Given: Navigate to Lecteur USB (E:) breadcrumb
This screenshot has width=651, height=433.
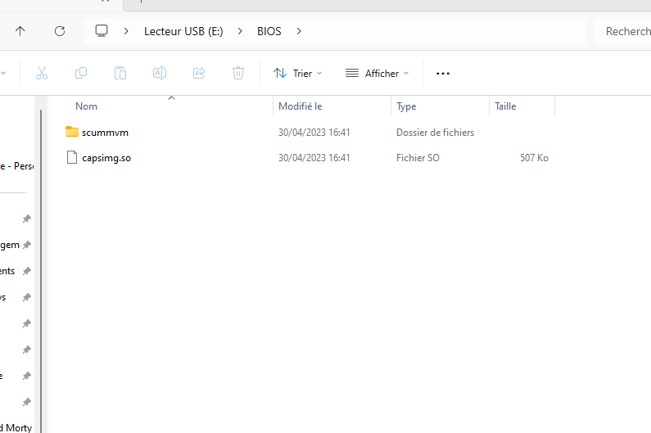Looking at the screenshot, I should (x=183, y=31).
